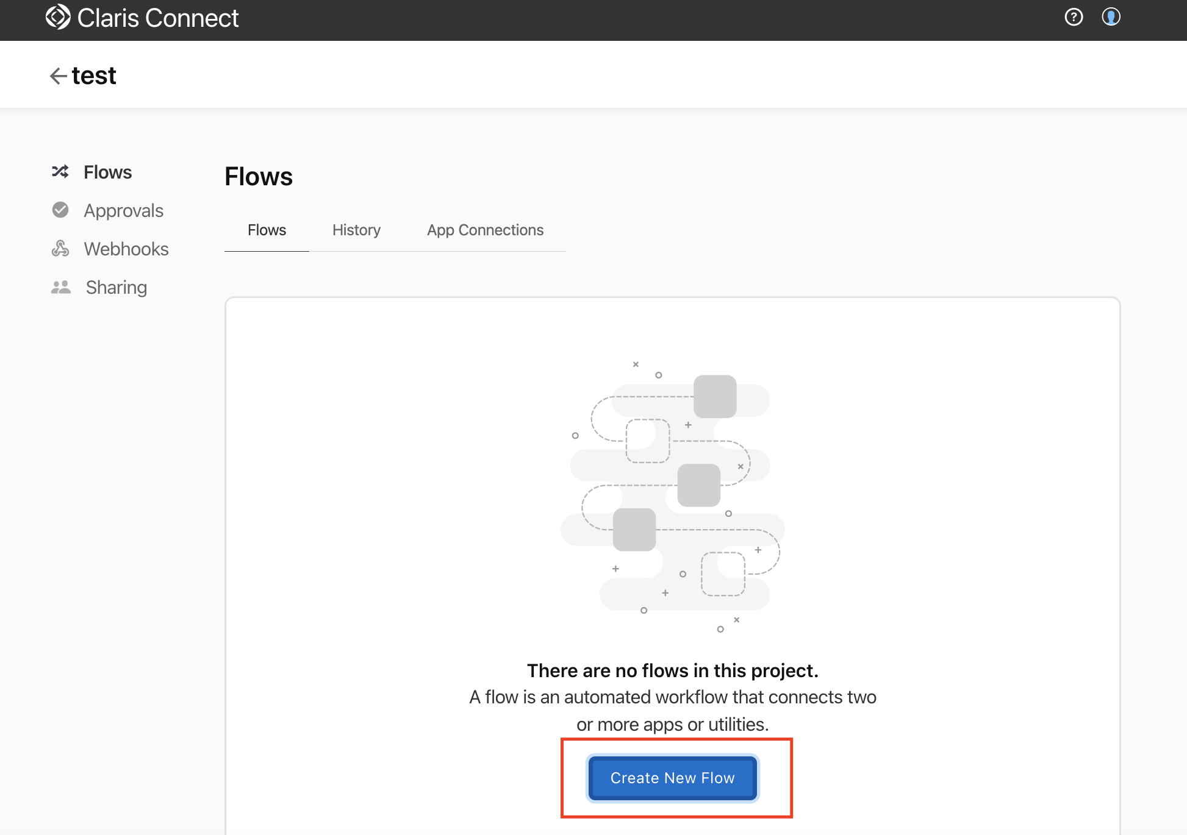Open Sharing section from sidebar
The height and width of the screenshot is (835, 1187).
coord(116,287)
